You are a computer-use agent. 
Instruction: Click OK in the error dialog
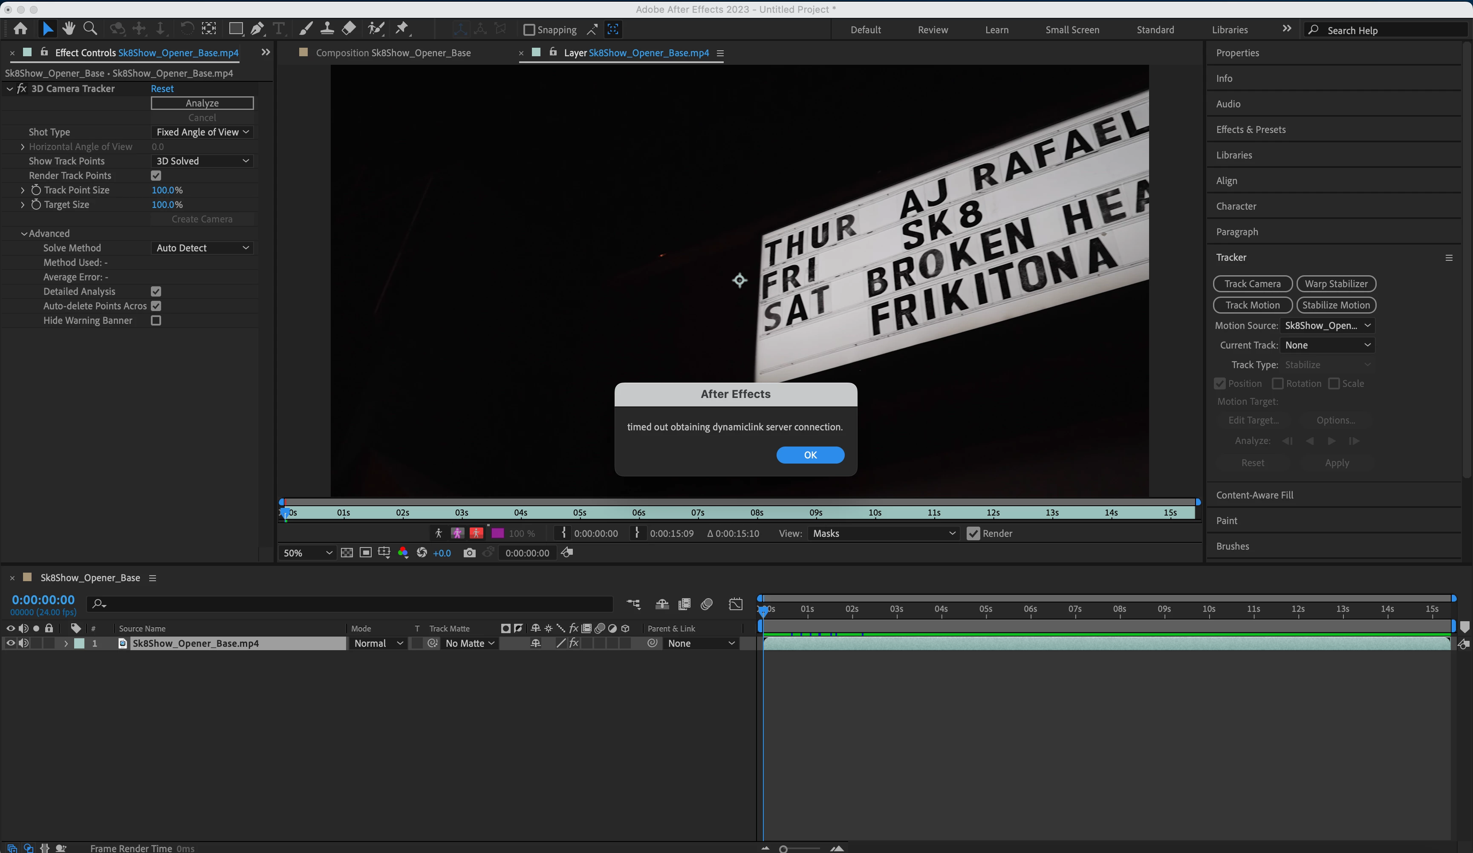tap(809, 455)
